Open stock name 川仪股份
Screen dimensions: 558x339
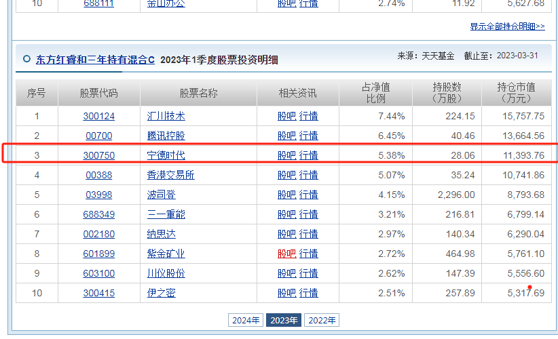166,273
